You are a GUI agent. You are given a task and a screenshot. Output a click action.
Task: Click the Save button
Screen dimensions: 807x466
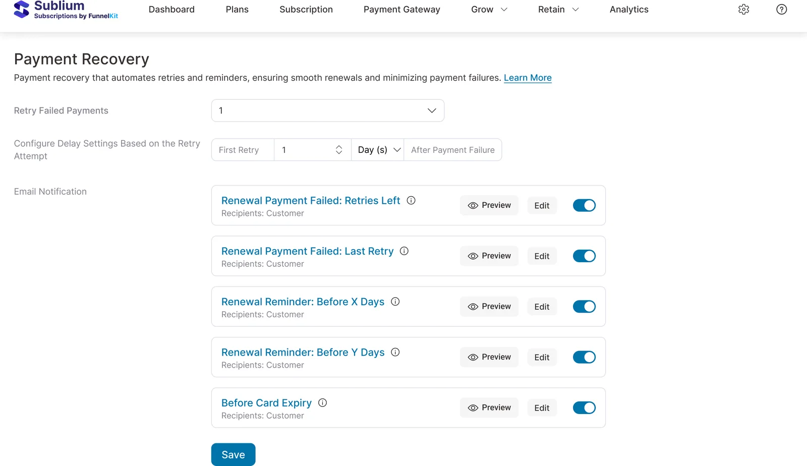(233, 454)
